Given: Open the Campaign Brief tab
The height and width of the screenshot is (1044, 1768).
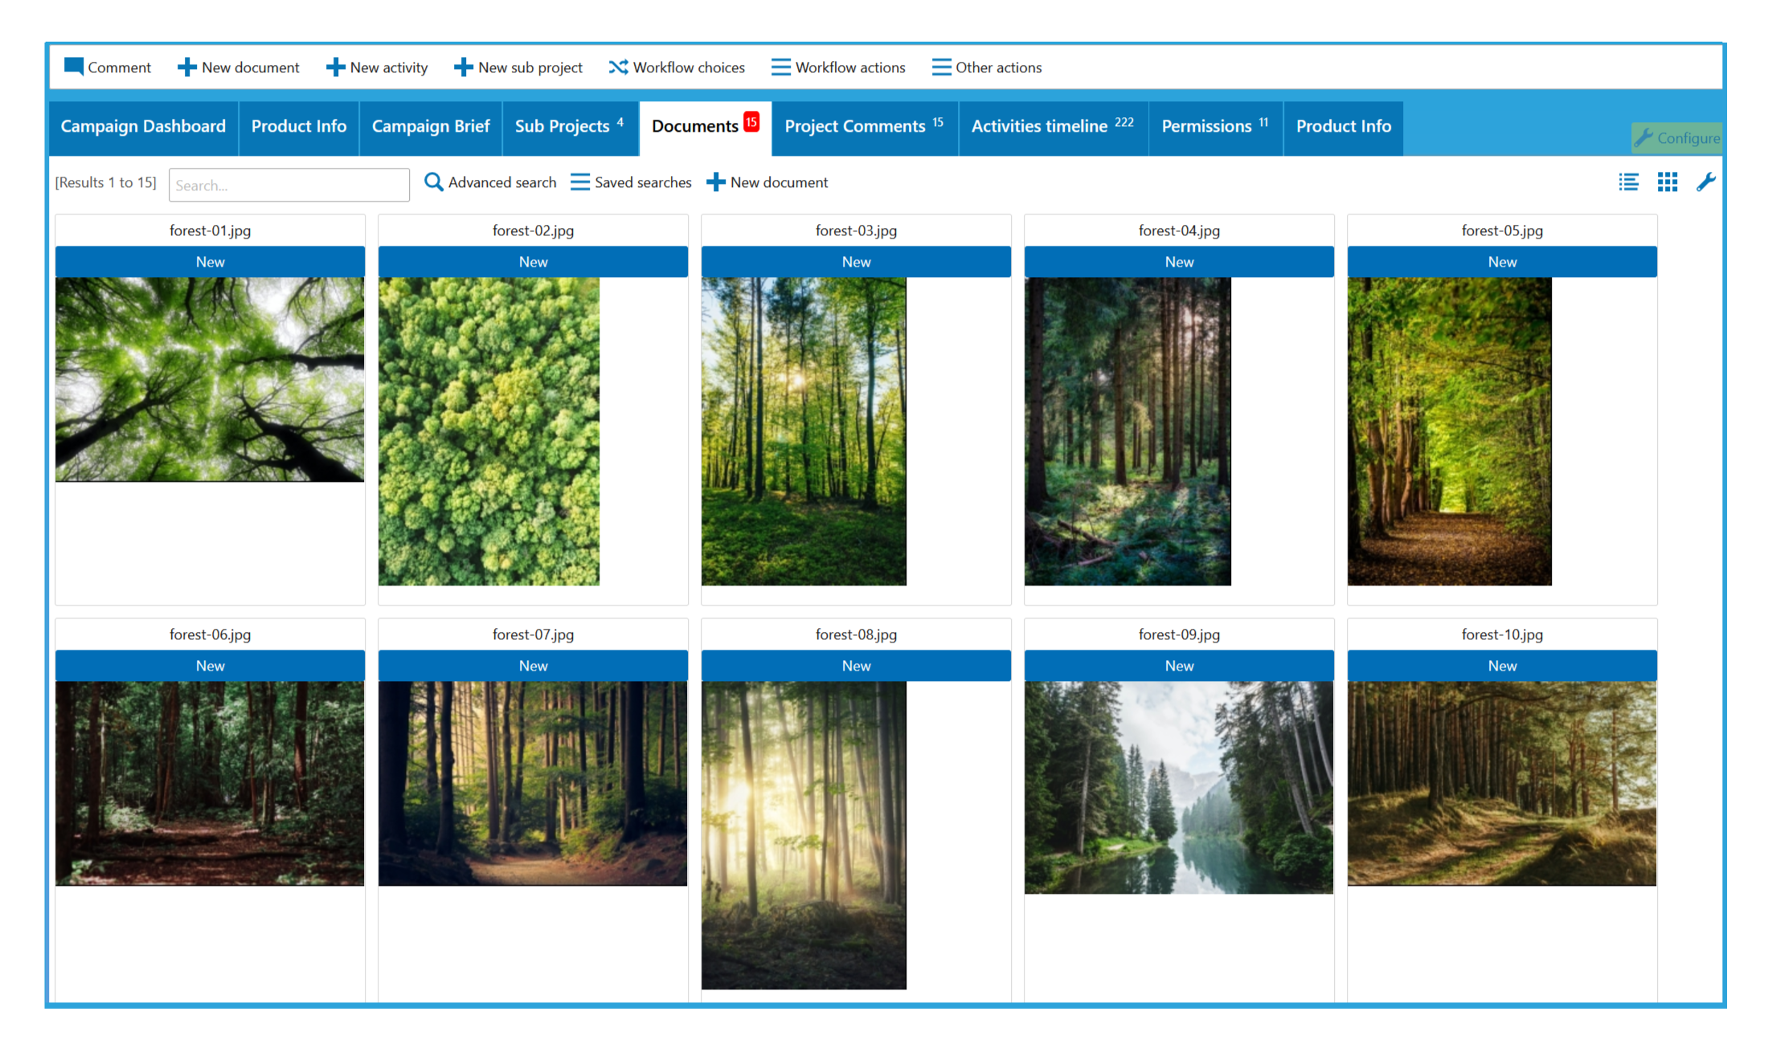Looking at the screenshot, I should tap(431, 127).
